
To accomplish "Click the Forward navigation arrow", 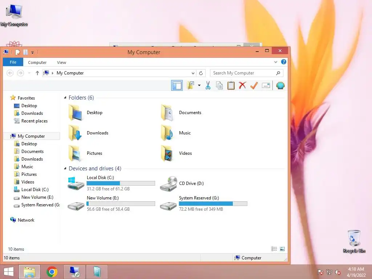I will (x=20, y=73).
